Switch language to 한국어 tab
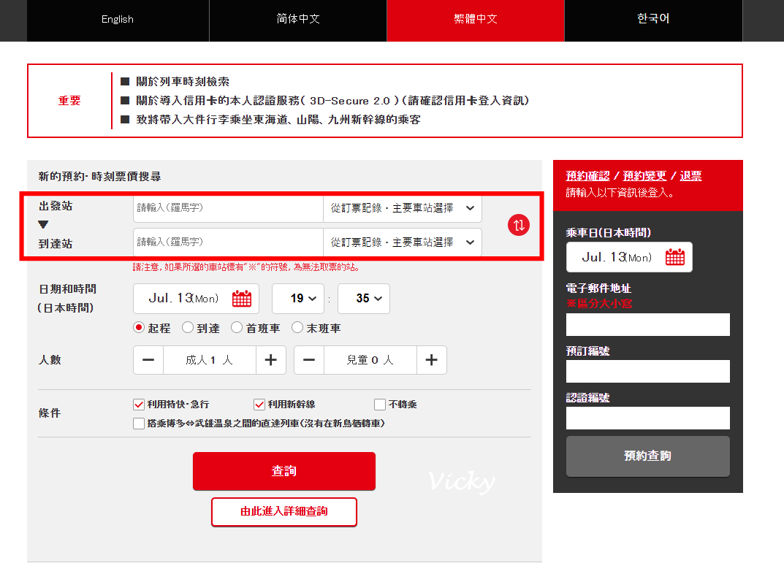This screenshot has width=784, height=574. pyautogui.click(x=653, y=20)
